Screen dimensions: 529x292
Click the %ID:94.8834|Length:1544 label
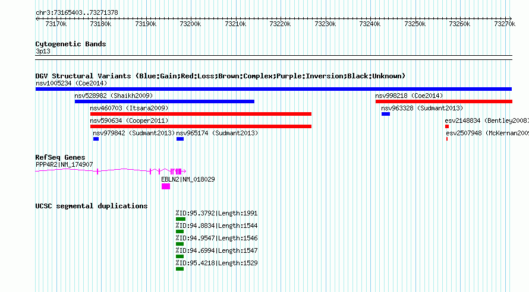click(x=216, y=226)
